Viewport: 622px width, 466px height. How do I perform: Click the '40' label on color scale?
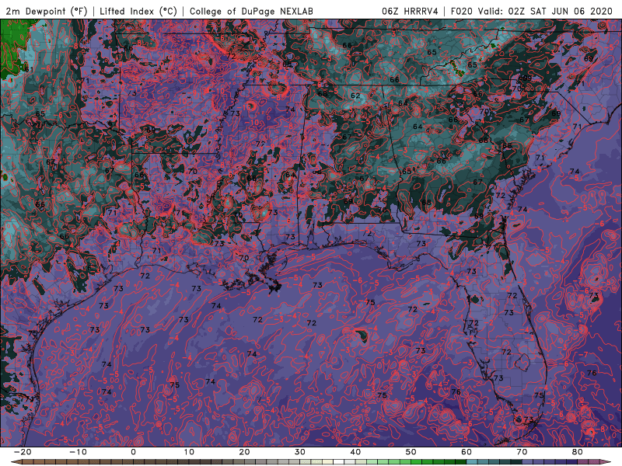point(355,452)
